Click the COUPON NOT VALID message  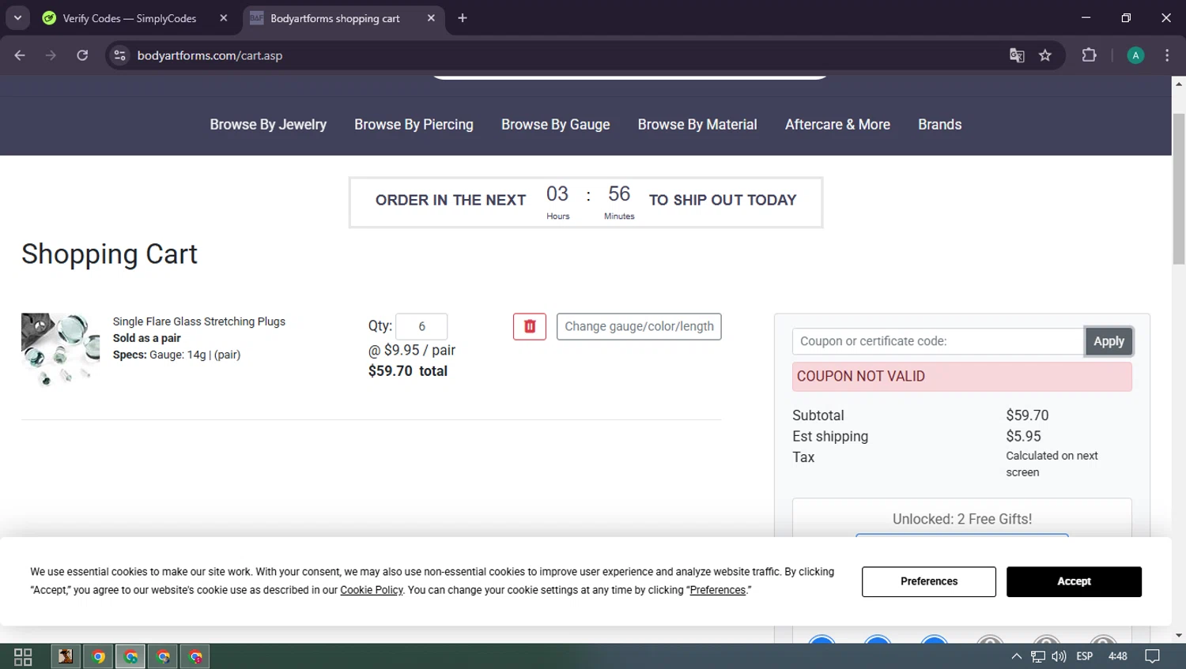coord(961,376)
